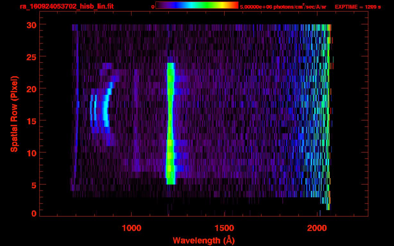This screenshot has height=246, width=394.
Task: Click the rainbow color scale bar
Action: click(x=197, y=5)
